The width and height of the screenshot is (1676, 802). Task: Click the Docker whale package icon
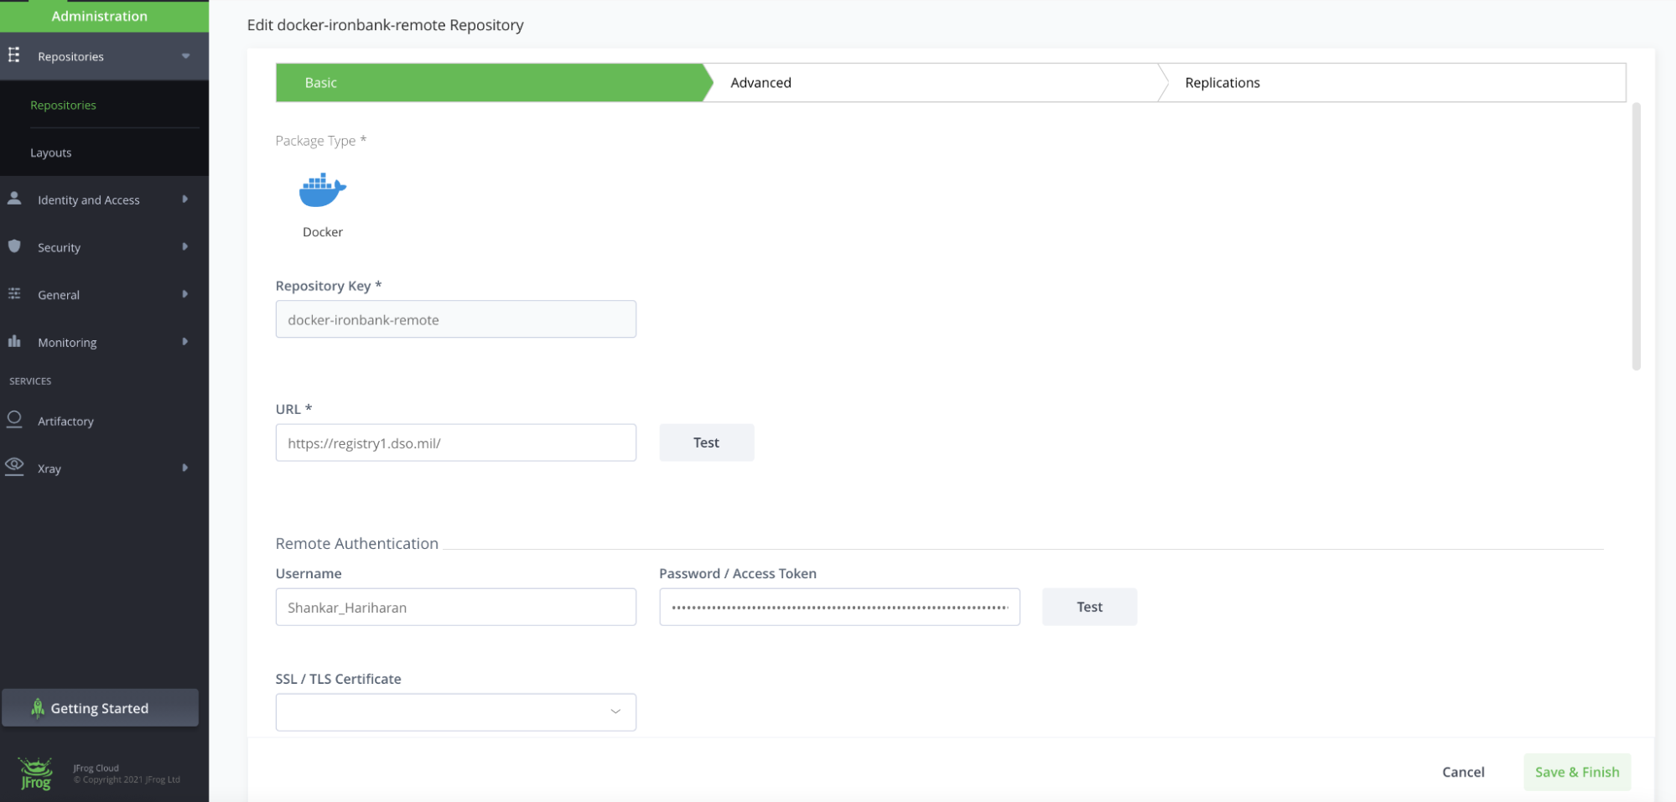(322, 190)
